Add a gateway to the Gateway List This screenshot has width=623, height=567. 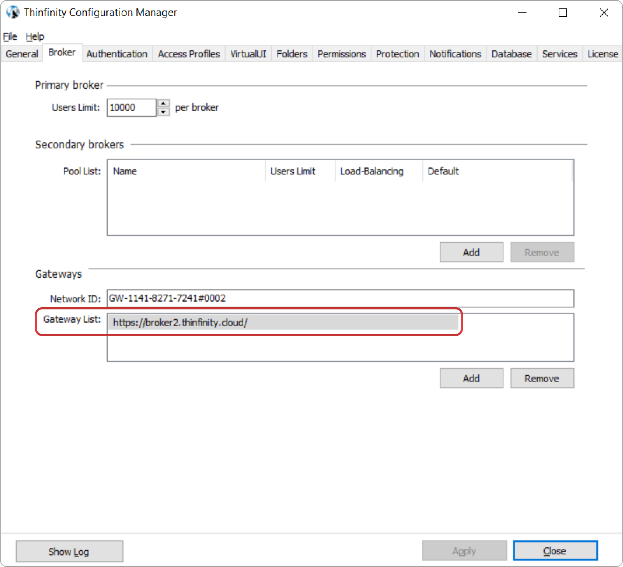pyautogui.click(x=471, y=378)
